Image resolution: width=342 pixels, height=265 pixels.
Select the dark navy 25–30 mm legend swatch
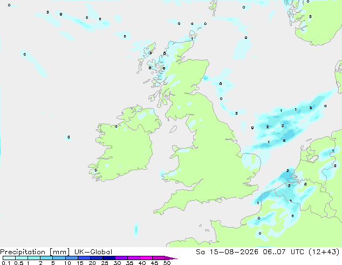click(x=109, y=258)
